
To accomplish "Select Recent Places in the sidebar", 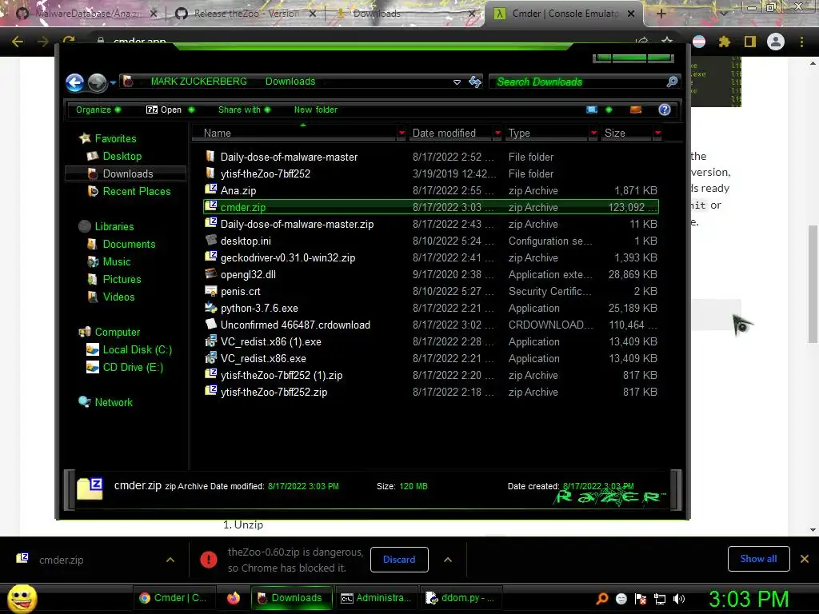I will click(136, 191).
